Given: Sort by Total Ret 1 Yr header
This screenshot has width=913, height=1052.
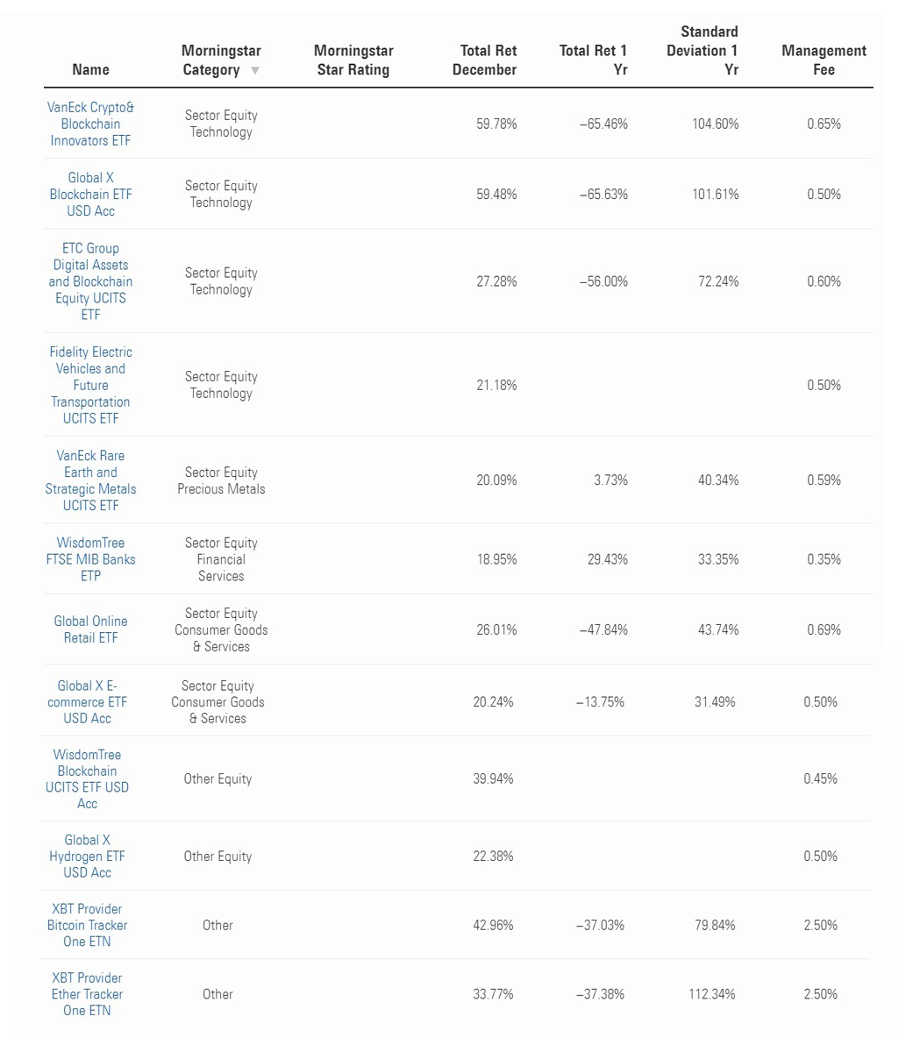Looking at the screenshot, I should click(x=593, y=60).
